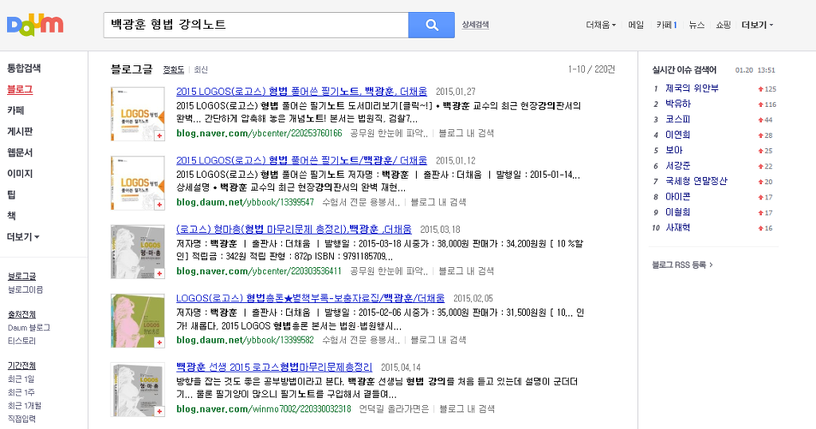Click plus icon on 2015.01.12 result thumbnail
This screenshot has width=816, height=429.
point(159,205)
